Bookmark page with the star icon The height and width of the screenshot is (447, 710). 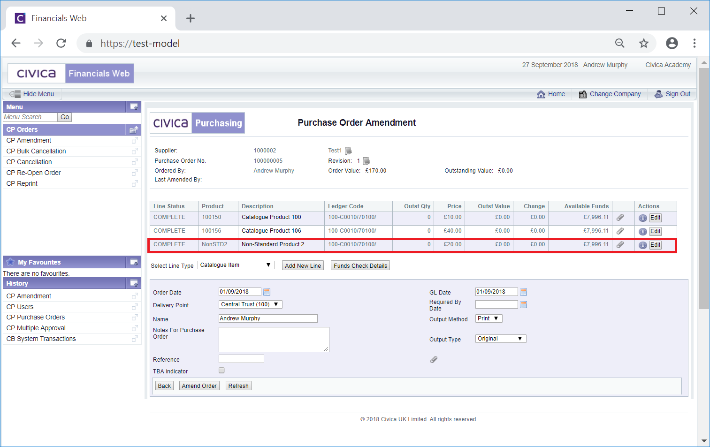tap(644, 43)
